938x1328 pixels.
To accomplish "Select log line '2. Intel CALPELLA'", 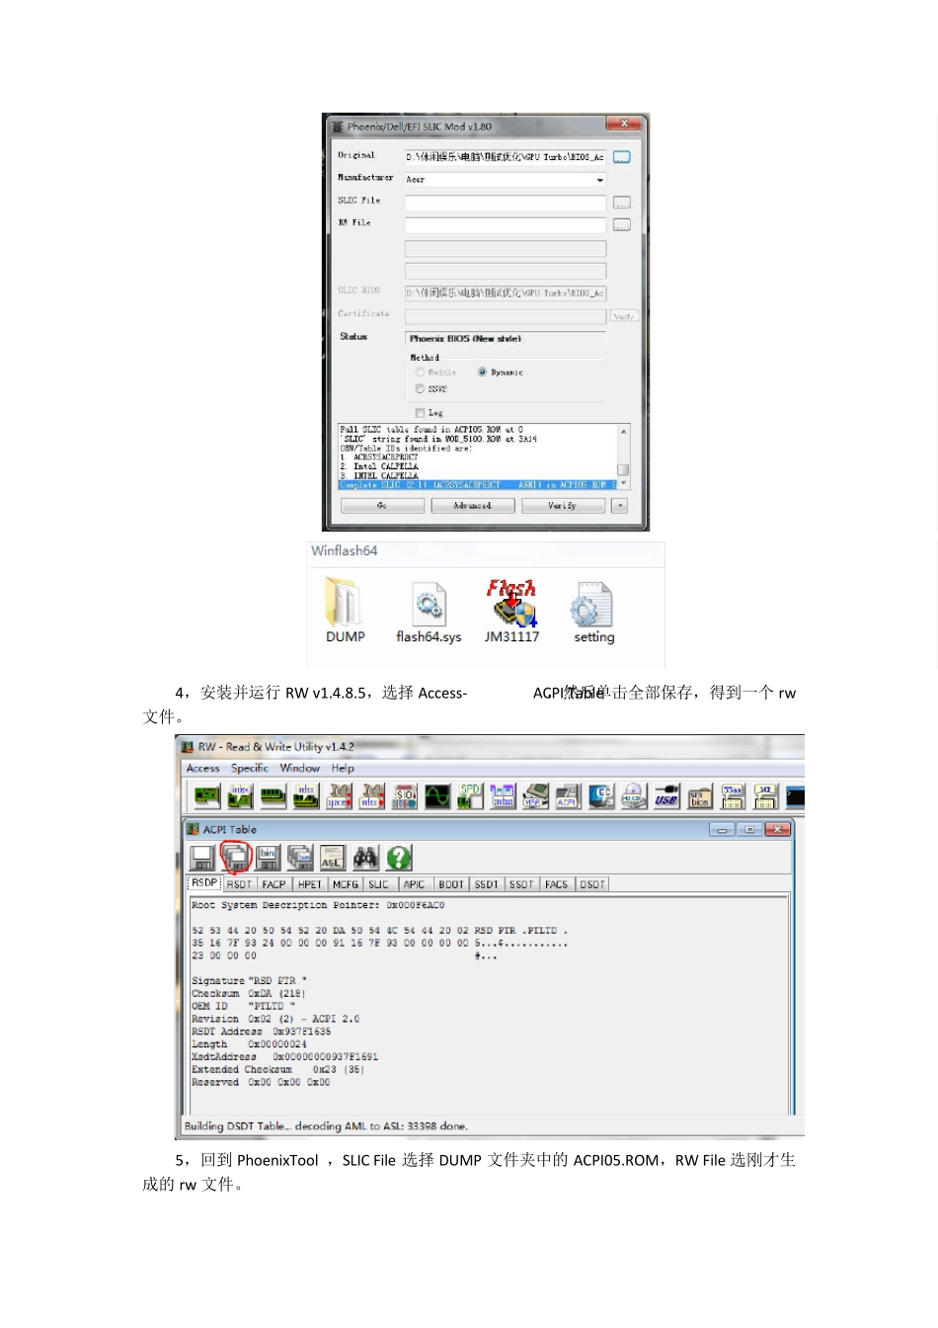I will (379, 466).
